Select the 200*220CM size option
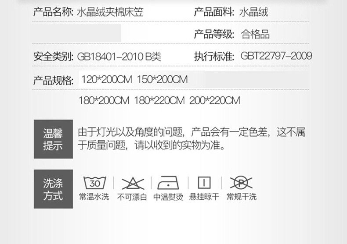Screen dimensions: 347x244 tap(215, 101)
